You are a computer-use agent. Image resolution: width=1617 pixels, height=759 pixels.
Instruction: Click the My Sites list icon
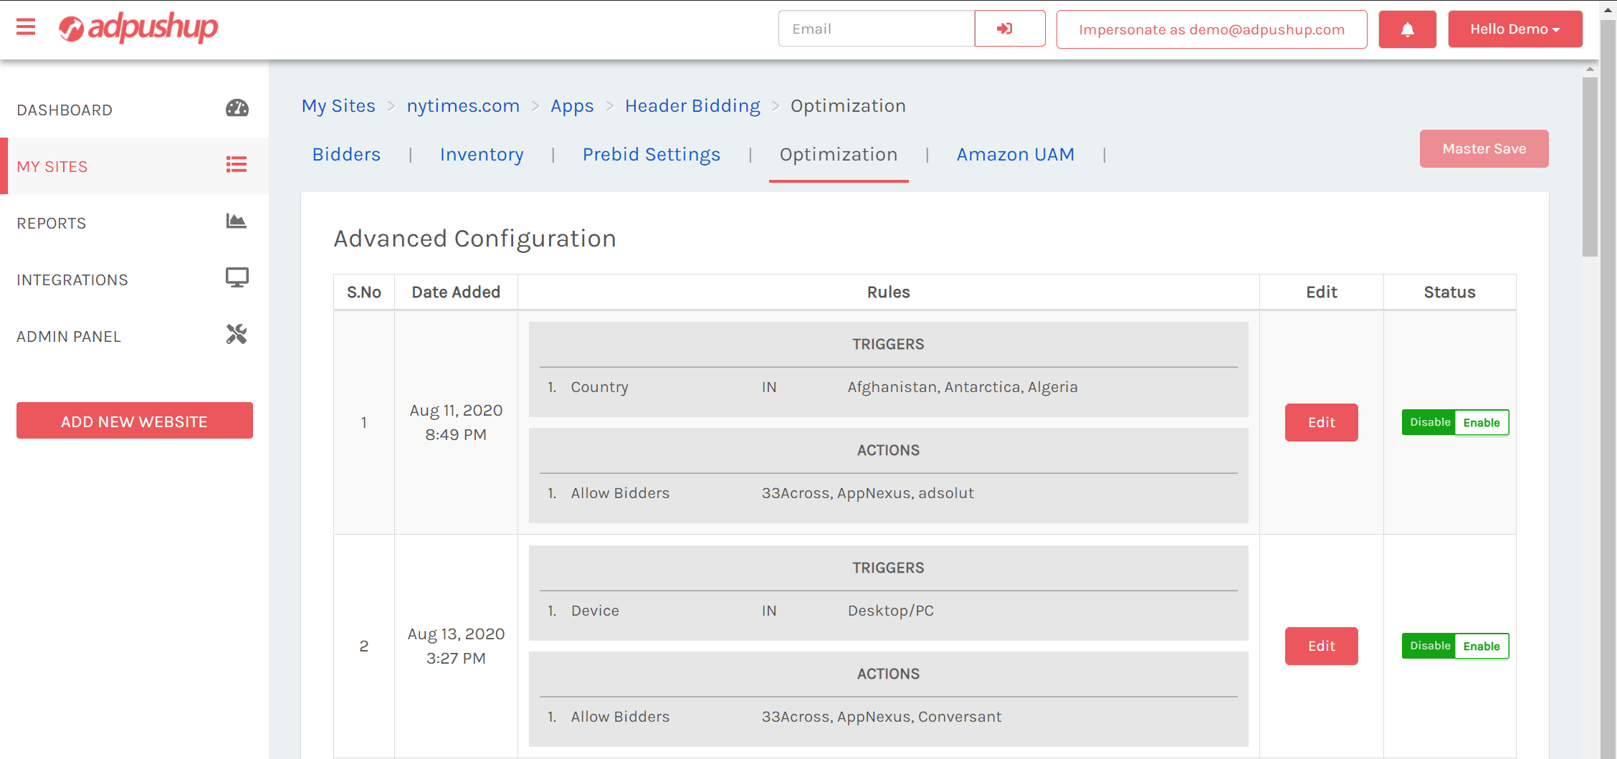237,166
